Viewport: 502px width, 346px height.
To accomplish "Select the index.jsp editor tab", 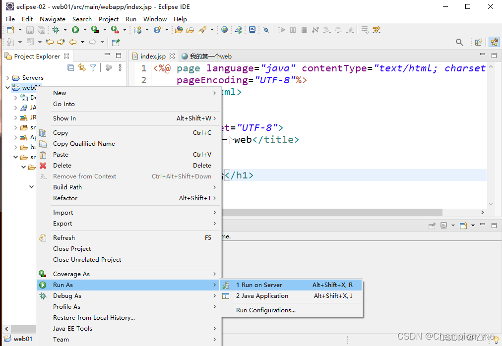I will tap(153, 57).
